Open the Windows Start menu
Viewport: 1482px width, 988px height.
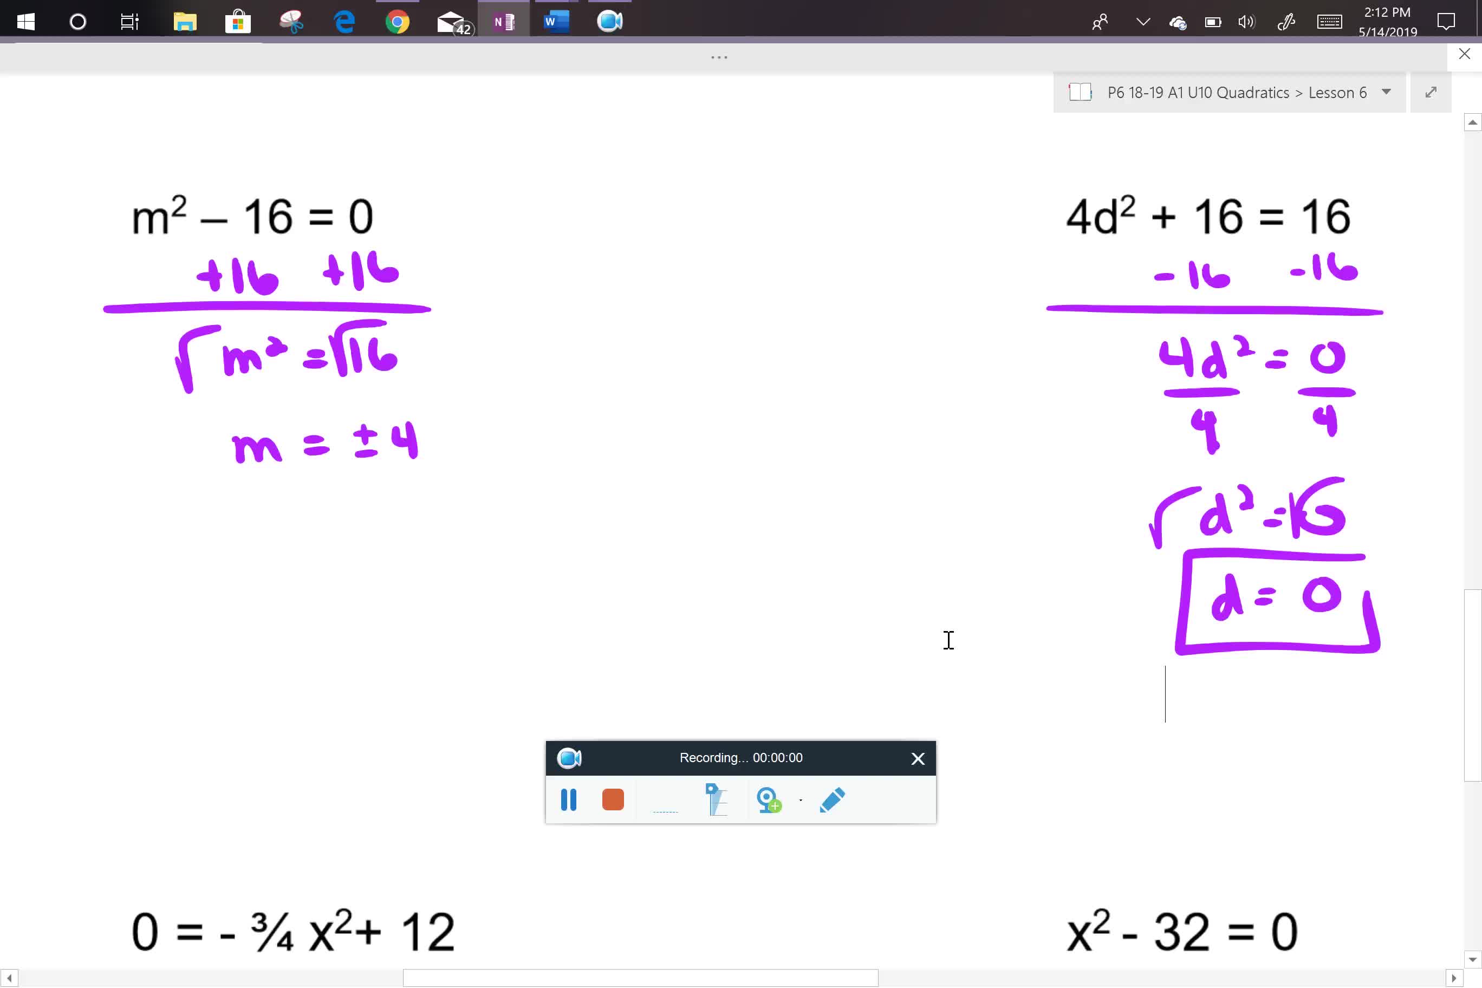point(26,22)
